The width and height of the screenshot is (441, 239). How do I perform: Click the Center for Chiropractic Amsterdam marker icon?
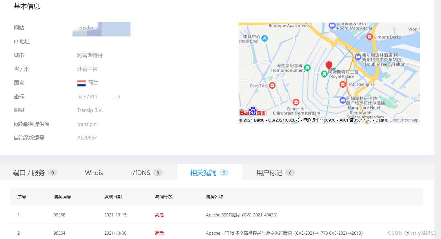click(x=296, y=102)
